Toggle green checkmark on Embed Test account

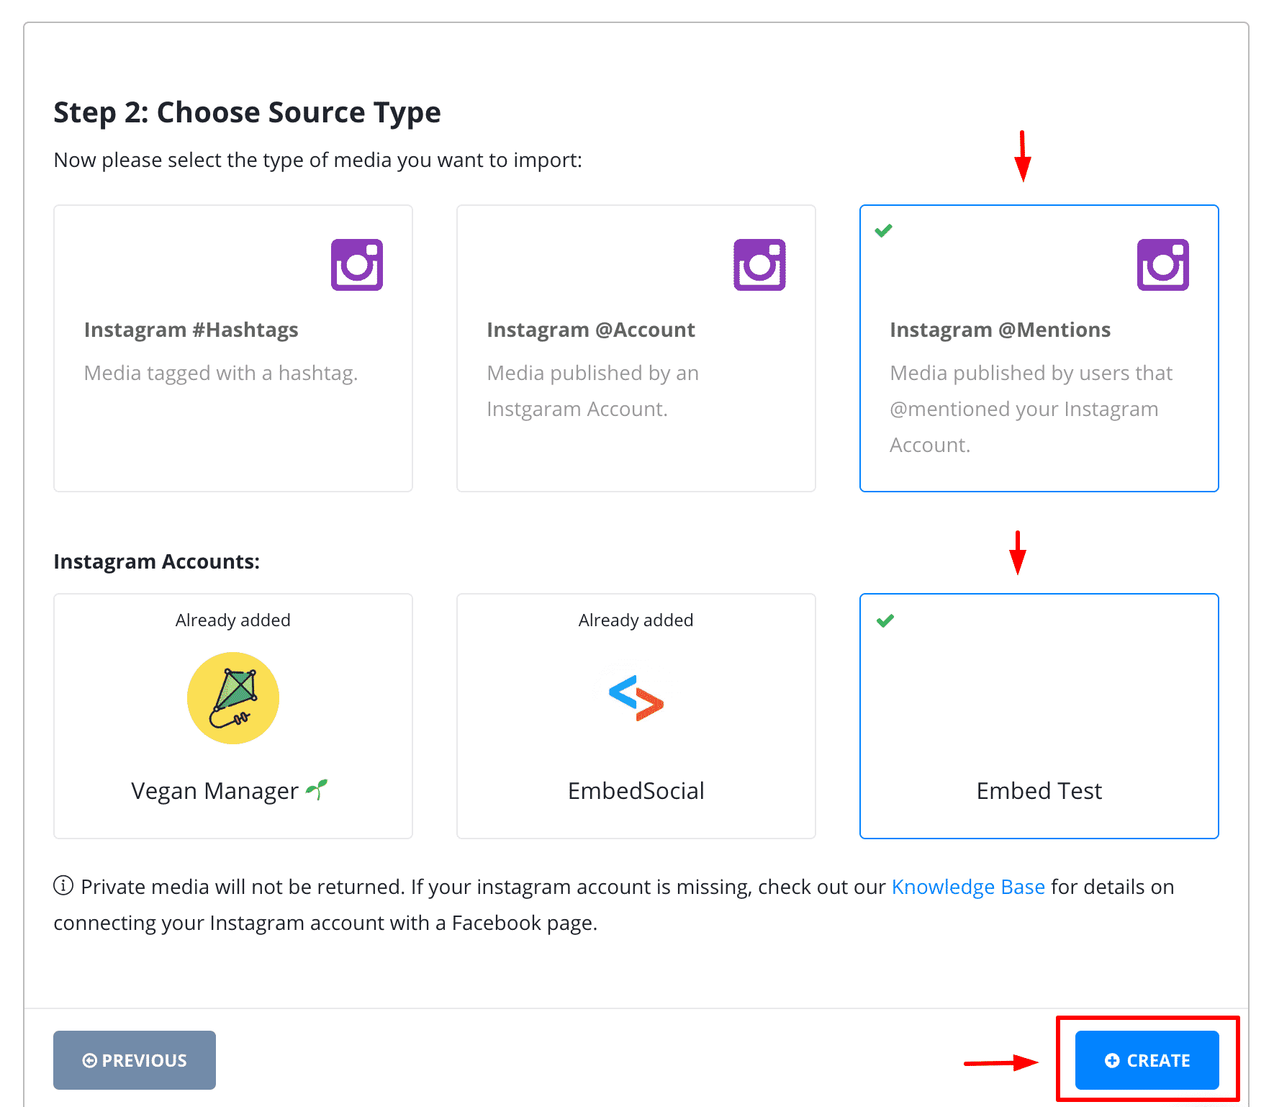(885, 620)
